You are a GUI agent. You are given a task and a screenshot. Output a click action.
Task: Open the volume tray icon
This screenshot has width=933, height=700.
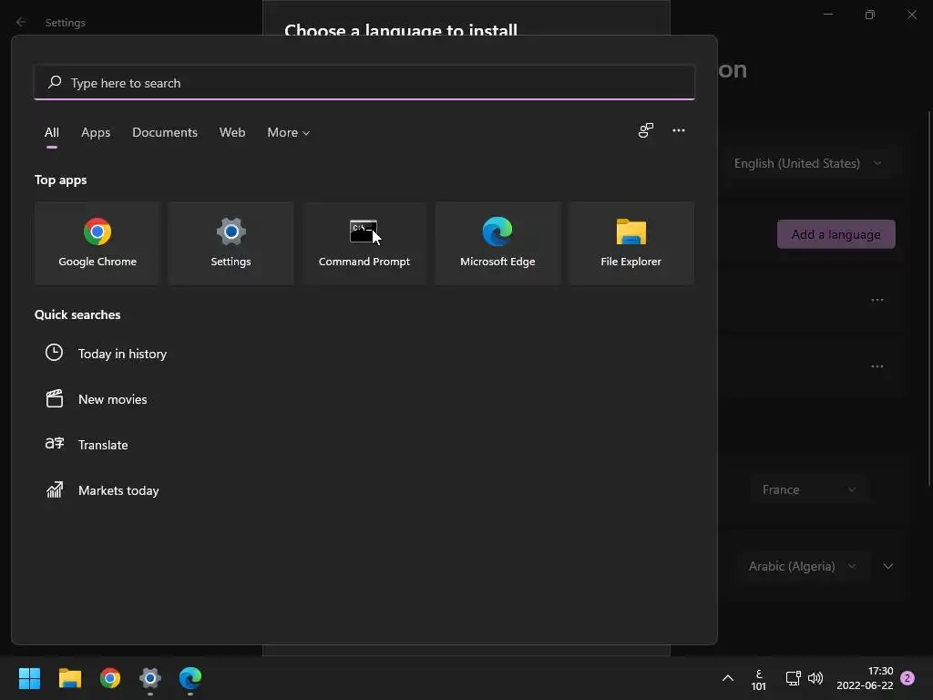(x=815, y=678)
